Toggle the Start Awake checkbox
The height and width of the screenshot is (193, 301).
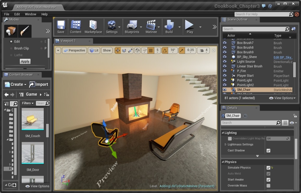(268, 180)
